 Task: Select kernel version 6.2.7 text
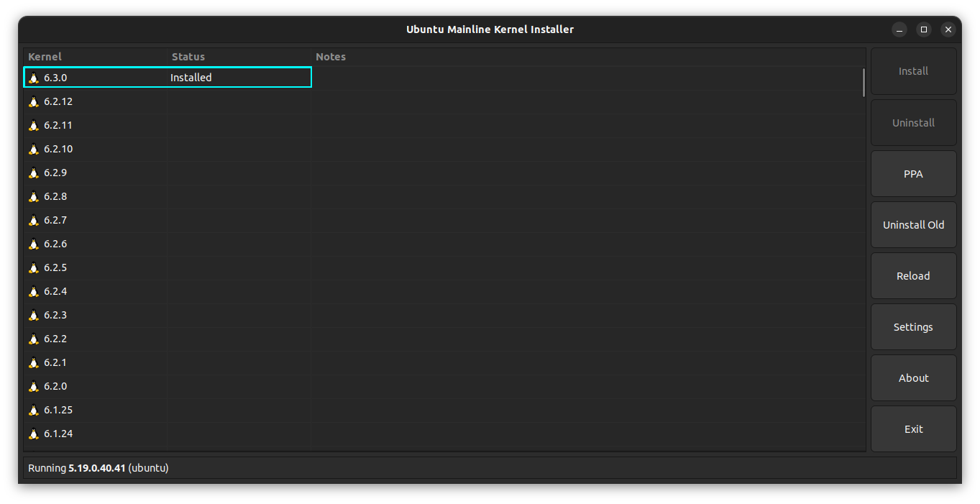click(x=55, y=220)
